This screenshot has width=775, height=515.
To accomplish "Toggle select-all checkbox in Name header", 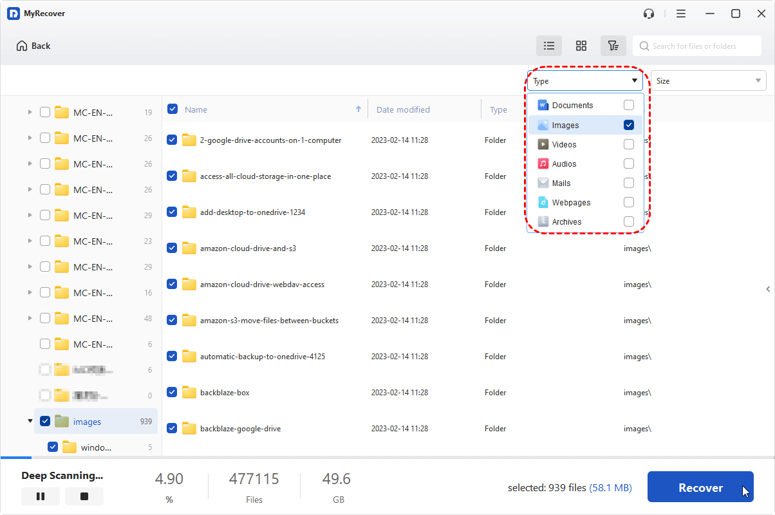I will pos(173,109).
